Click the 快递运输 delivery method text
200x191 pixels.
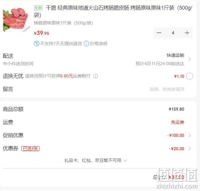pyautogui.click(x=175, y=55)
